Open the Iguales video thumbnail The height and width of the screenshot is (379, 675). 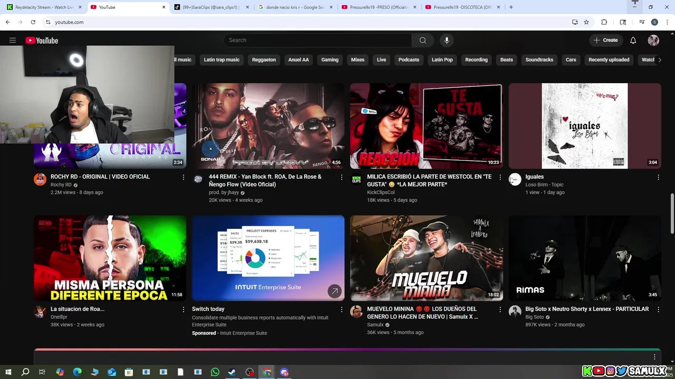click(585, 126)
